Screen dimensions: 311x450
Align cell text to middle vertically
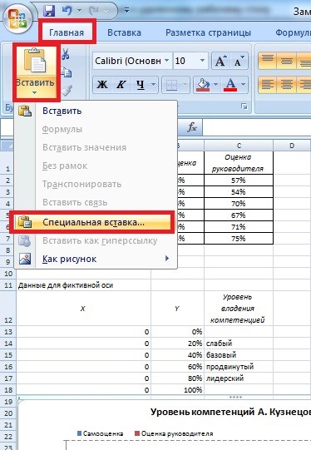[286, 61]
